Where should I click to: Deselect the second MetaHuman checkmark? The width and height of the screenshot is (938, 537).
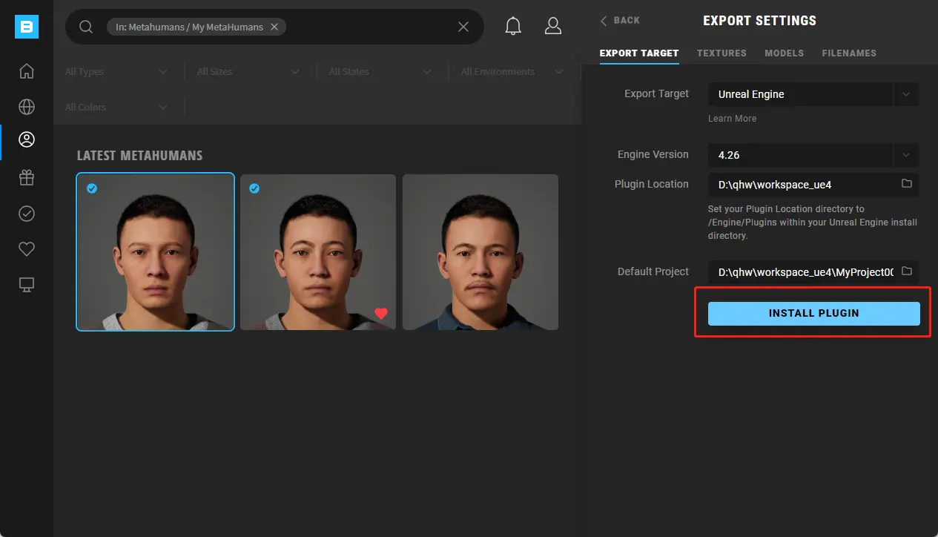(x=254, y=188)
